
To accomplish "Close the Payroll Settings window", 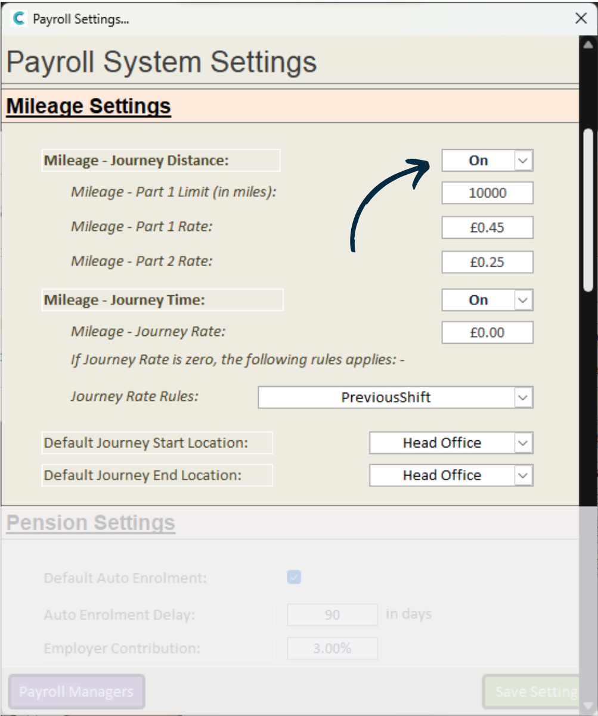I will pos(581,18).
